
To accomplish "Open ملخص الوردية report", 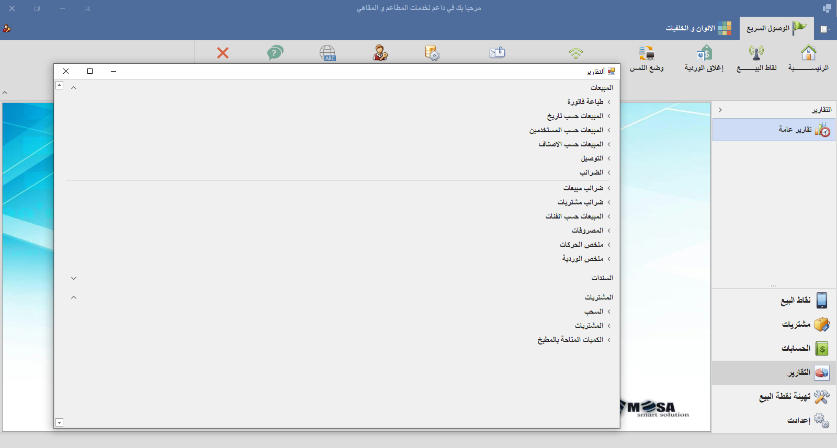I will click(583, 259).
